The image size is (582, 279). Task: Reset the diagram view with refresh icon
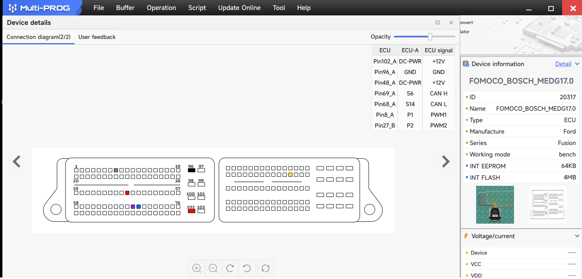266,268
